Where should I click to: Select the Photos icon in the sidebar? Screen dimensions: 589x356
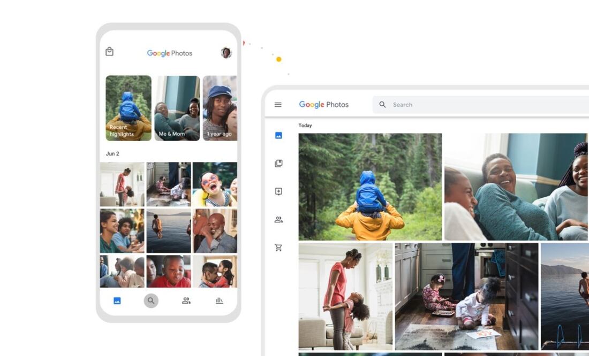[278, 135]
